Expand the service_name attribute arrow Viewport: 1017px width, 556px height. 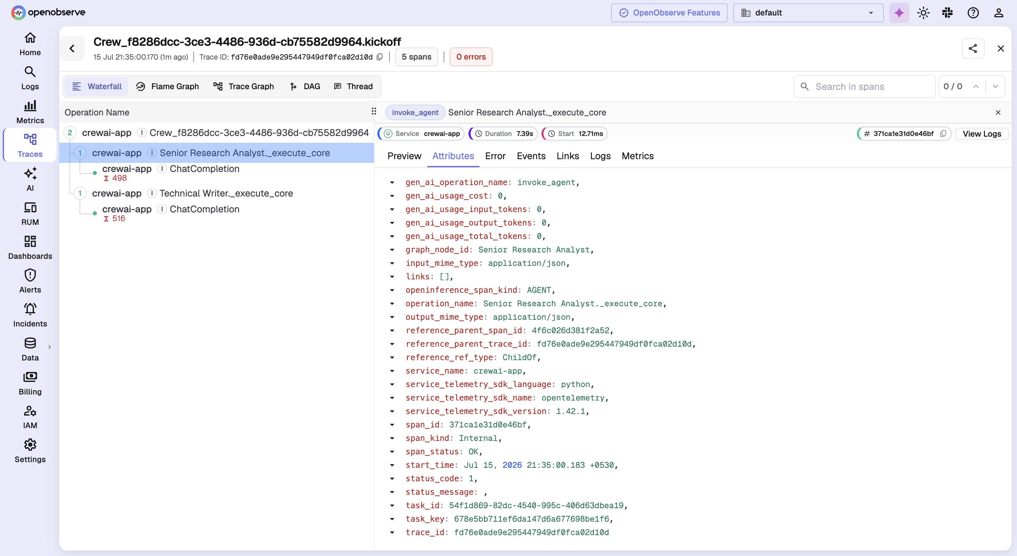click(392, 371)
